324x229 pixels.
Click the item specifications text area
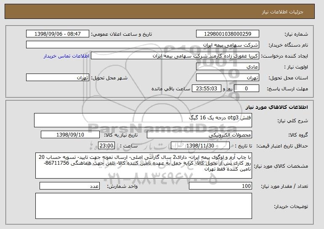143,166
